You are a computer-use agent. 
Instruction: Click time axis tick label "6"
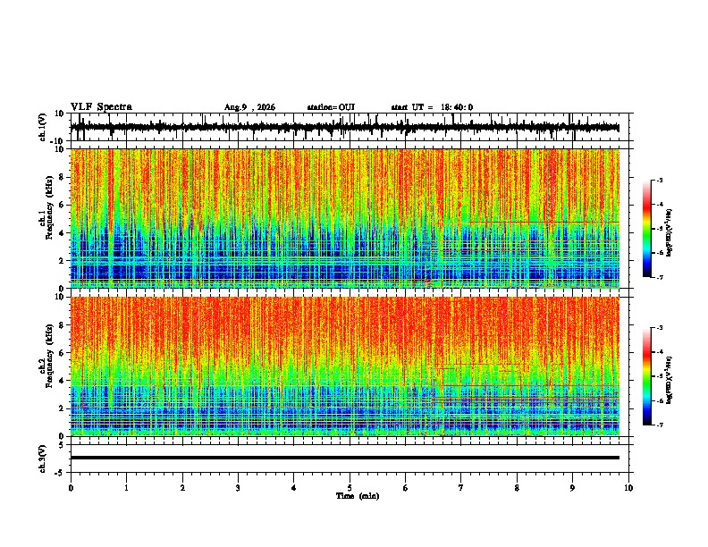406,488
